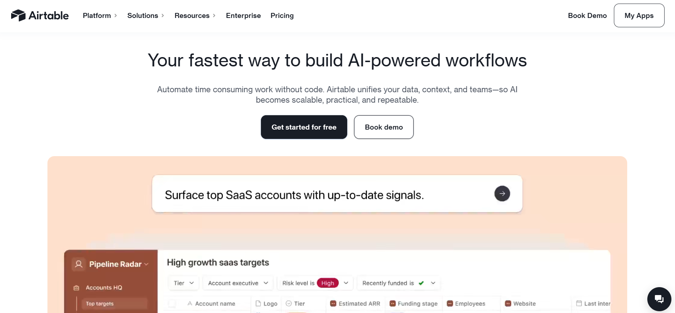Click the Pipeline Radar person icon

(79, 264)
